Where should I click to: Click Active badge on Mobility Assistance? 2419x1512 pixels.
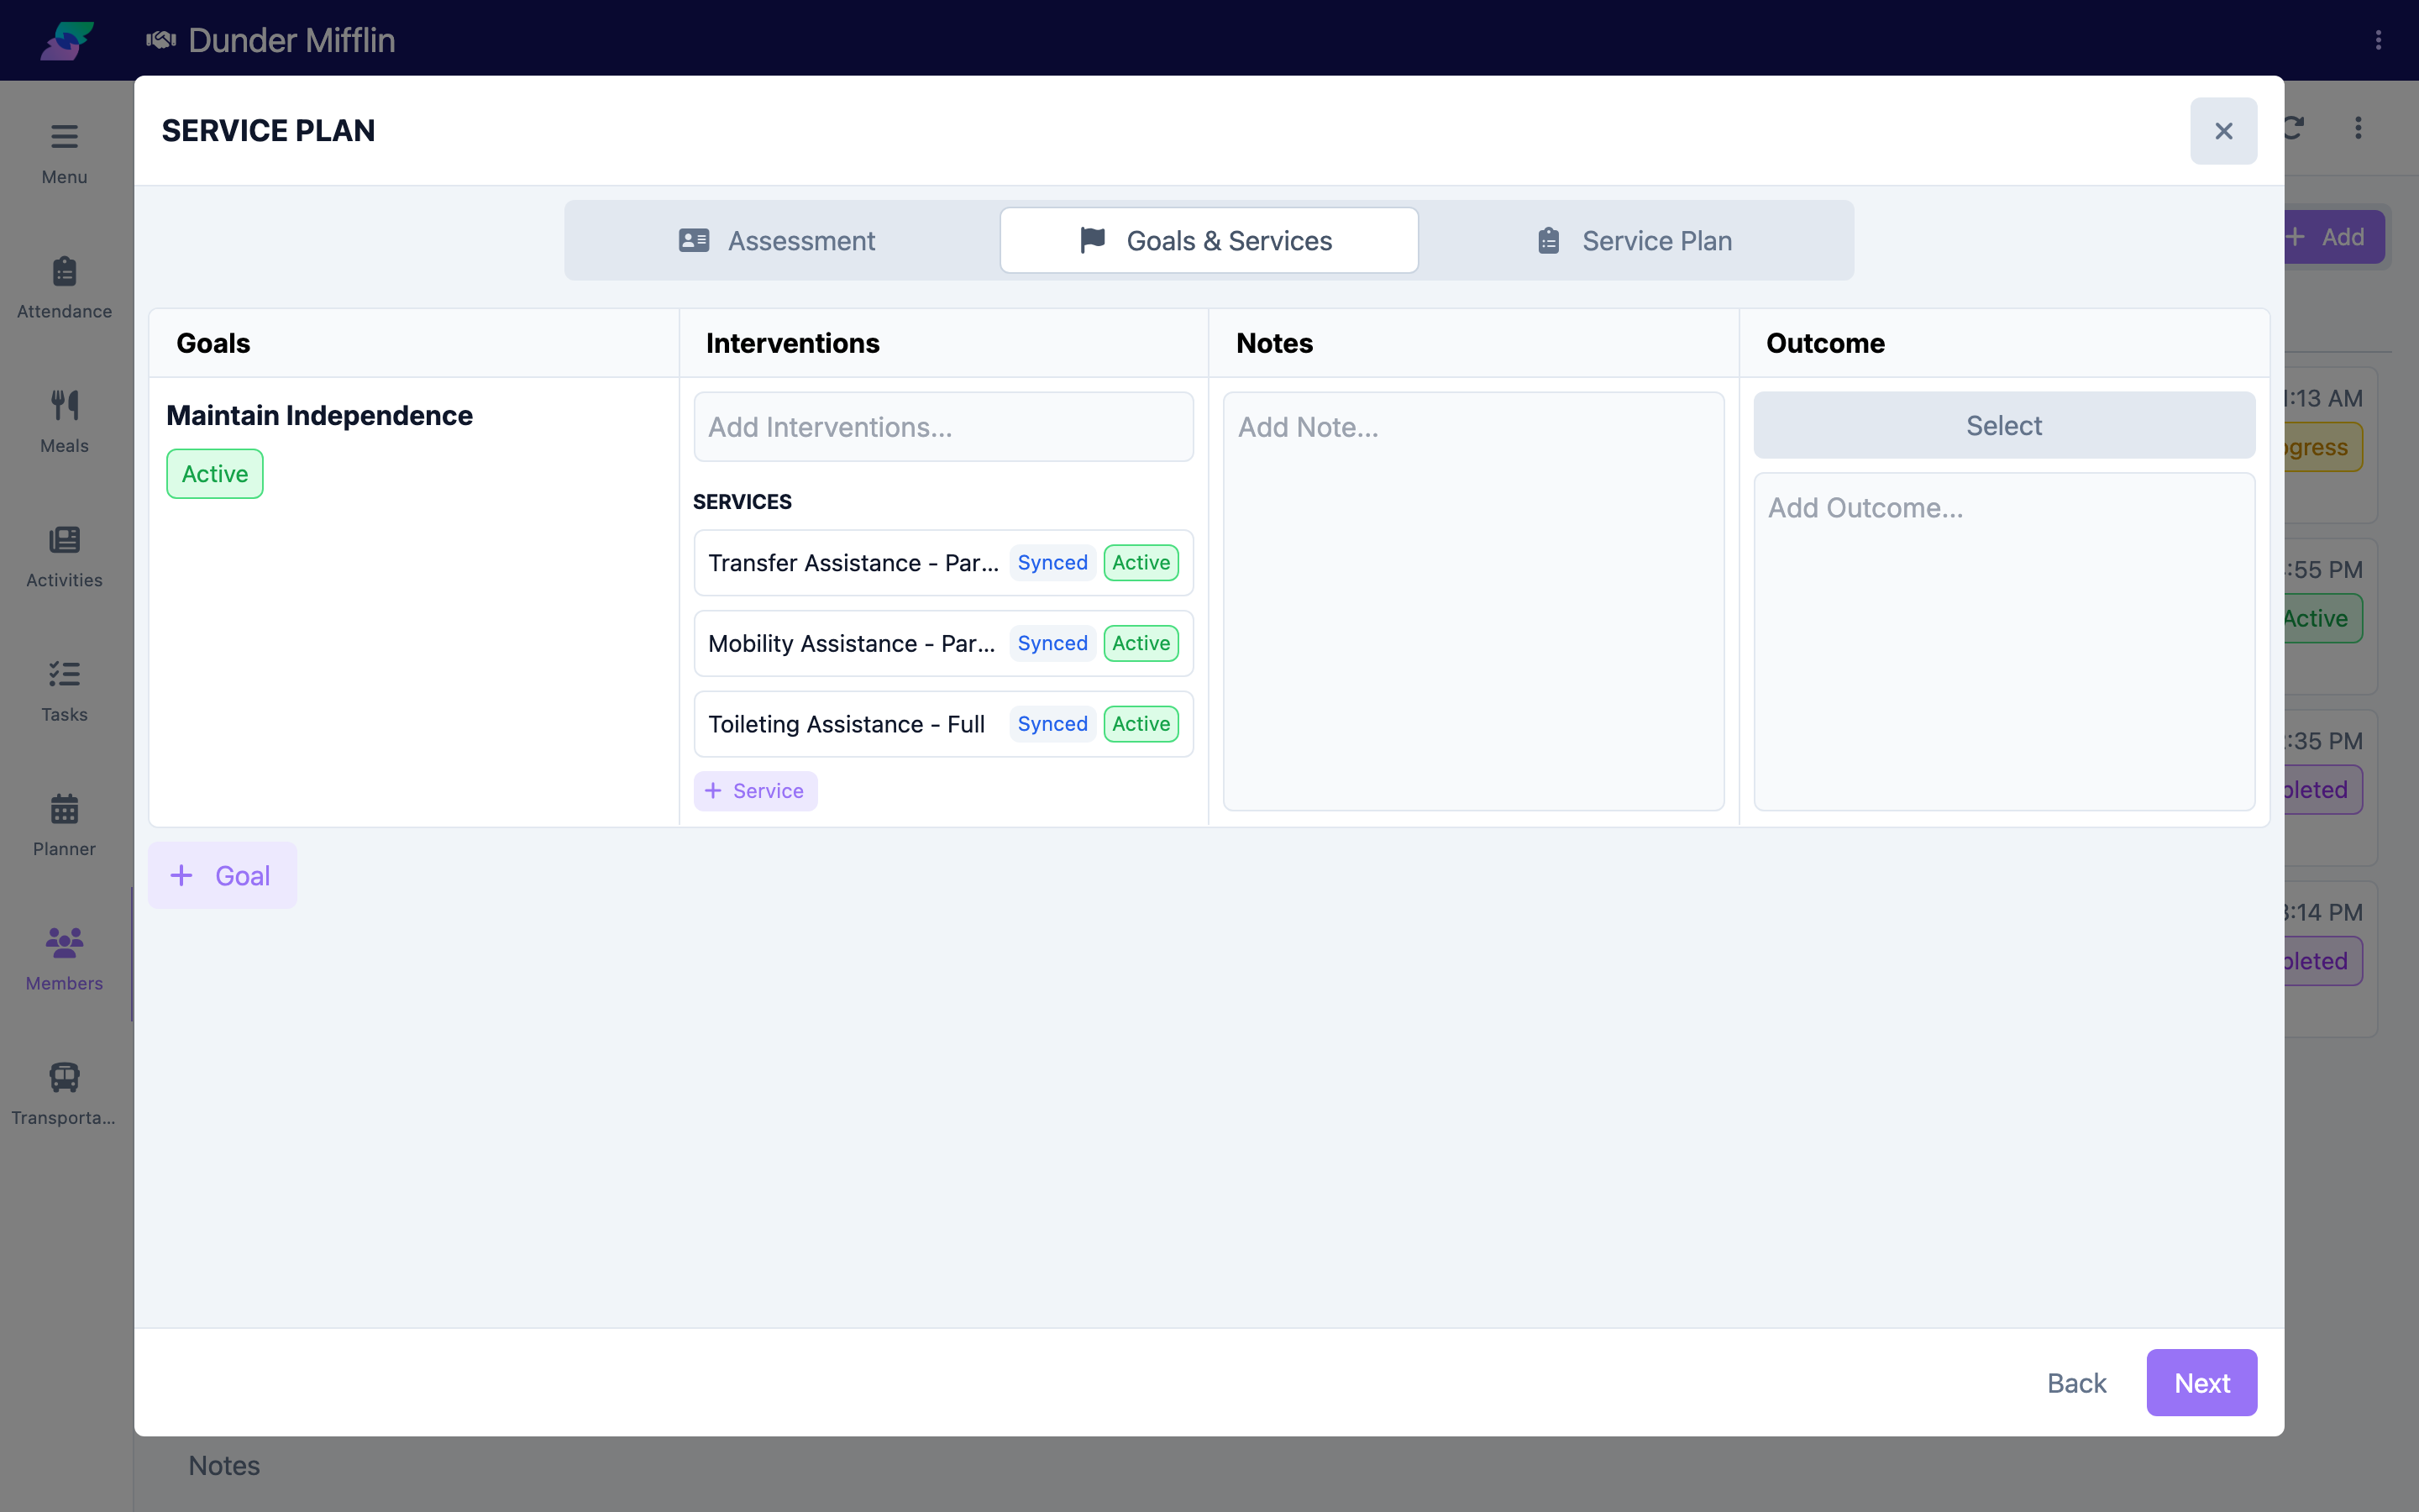click(1141, 643)
